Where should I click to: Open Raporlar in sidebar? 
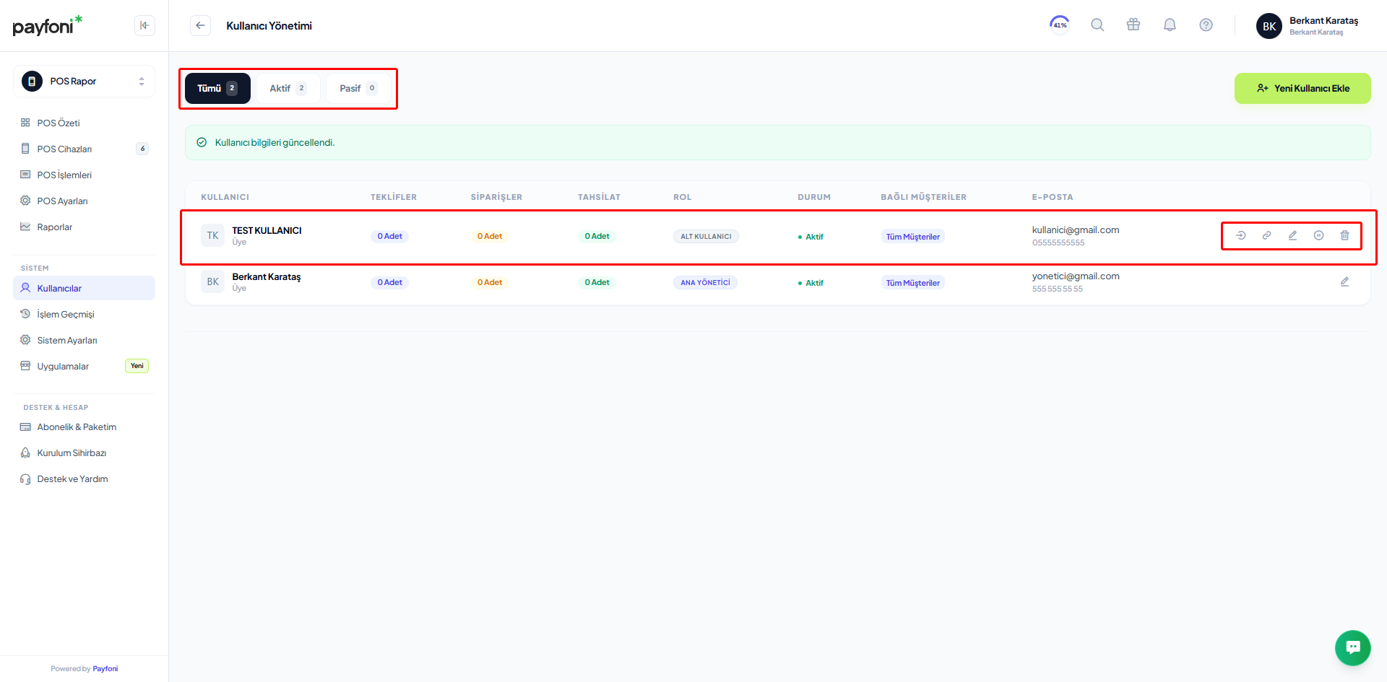click(84, 227)
